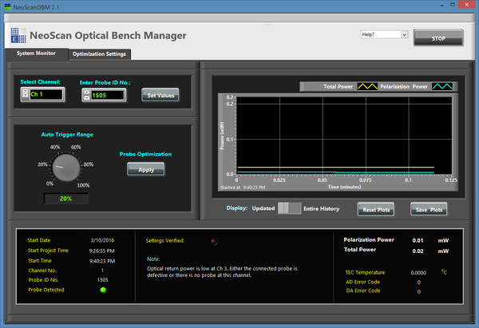Select the System Monitor tab
This screenshot has width=479, height=328.
(36, 53)
